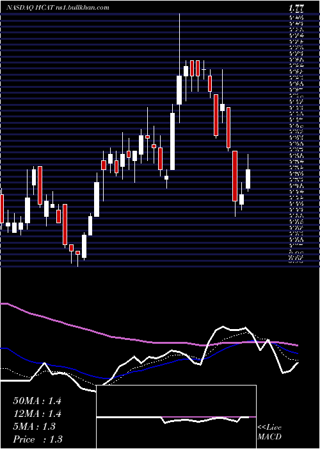Select the 12MA : 1.4 reading
320x449 pixels.
pos(37,414)
